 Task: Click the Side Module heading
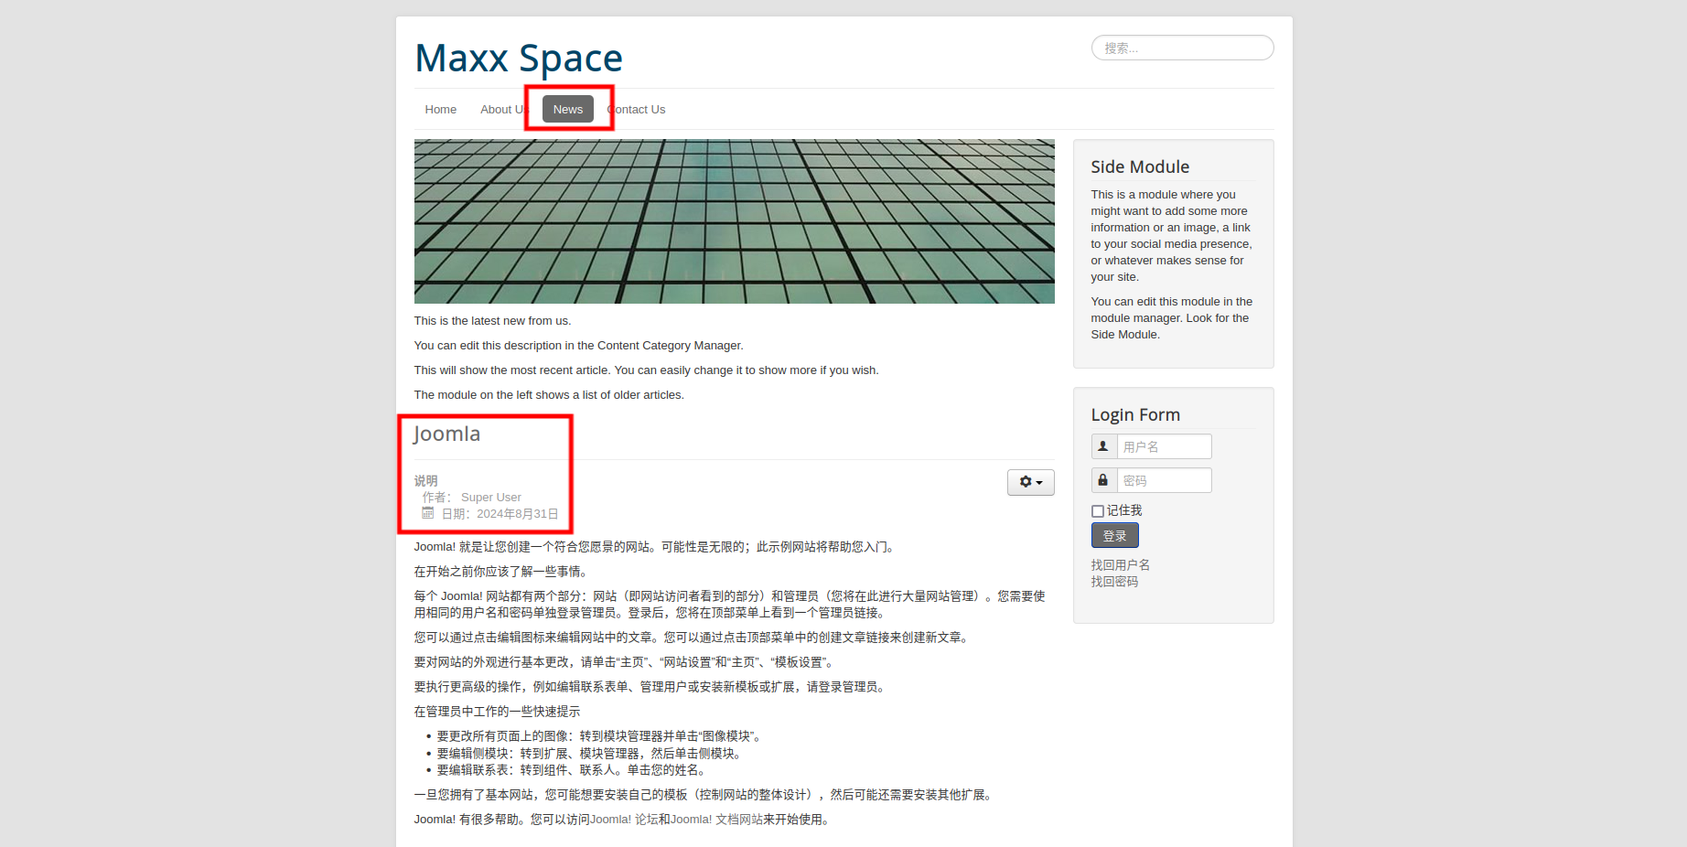tap(1140, 166)
